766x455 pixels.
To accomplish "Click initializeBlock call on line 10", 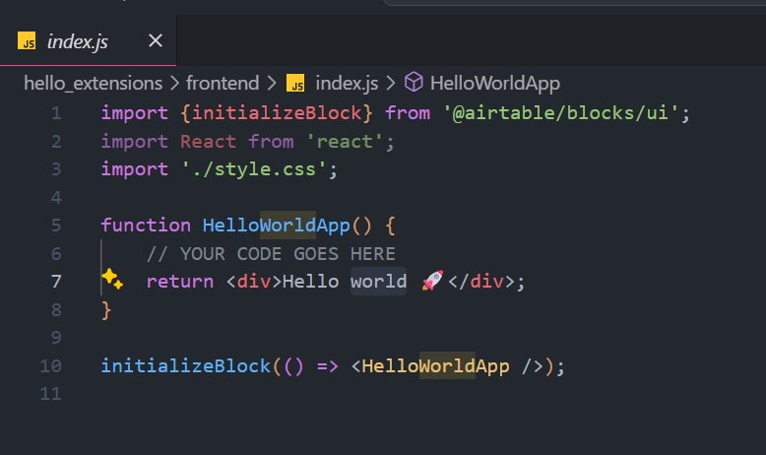I will point(186,366).
